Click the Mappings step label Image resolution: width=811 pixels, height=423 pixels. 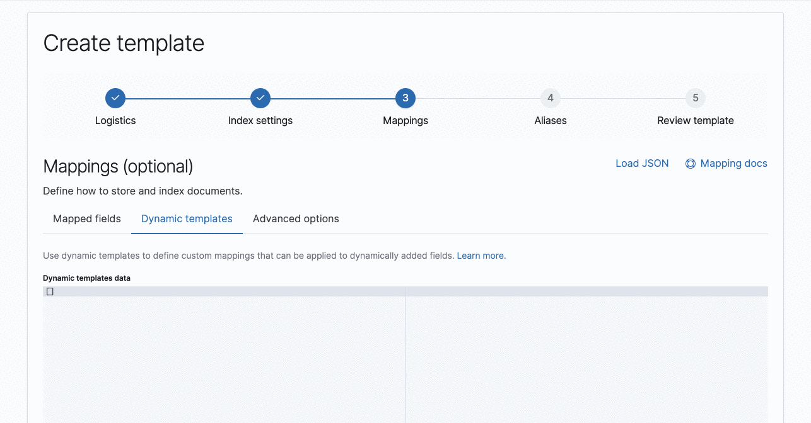click(405, 120)
